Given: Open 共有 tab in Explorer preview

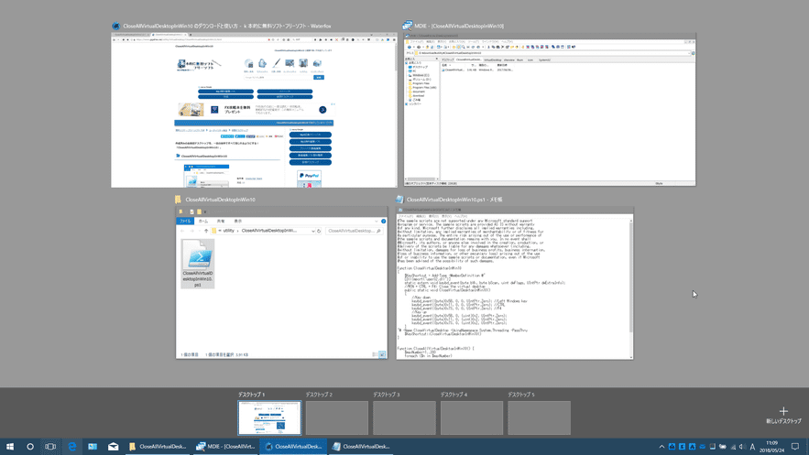Looking at the screenshot, I should tap(221, 221).
